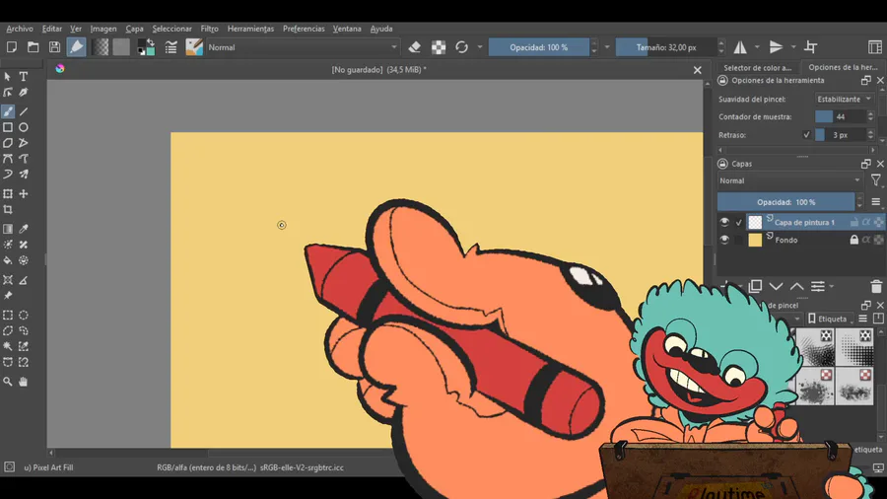Delete the selected layer with trash icon
Screen dimensions: 887x499
click(x=876, y=287)
